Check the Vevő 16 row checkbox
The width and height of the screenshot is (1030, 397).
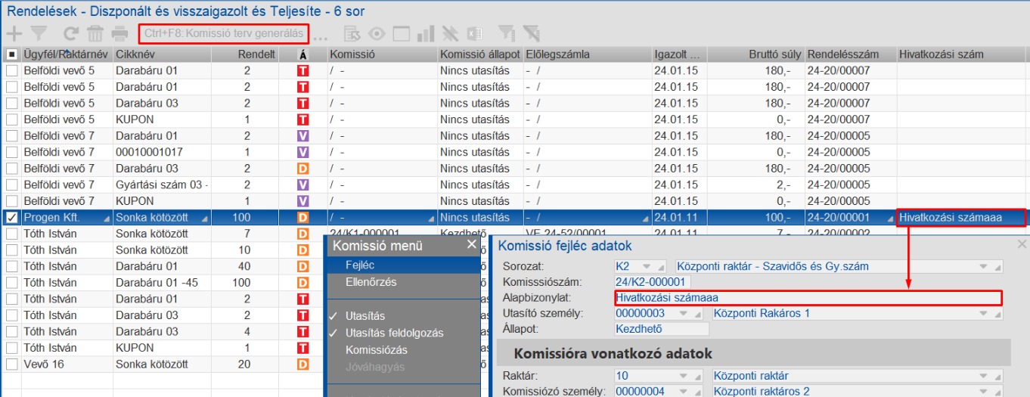tap(12, 364)
